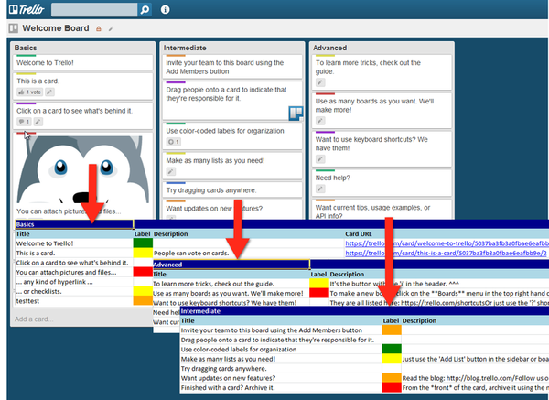Click yellow label cell in This is a card row
Image resolution: width=549 pixels, height=400 pixels.
(143, 253)
